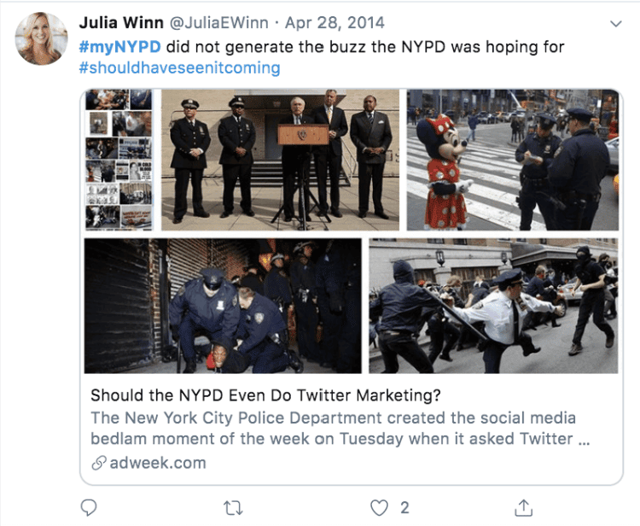View the podium press conference photo
This screenshot has width=640, height=526.
click(x=280, y=160)
